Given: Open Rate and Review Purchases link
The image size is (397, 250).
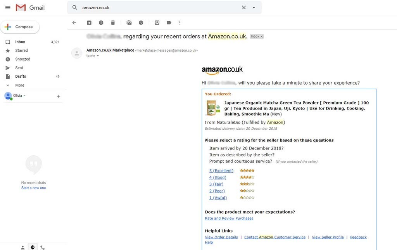Looking at the screenshot, I should [x=229, y=218].
